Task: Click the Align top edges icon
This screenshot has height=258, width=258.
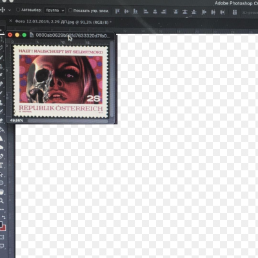Action: click(117, 11)
